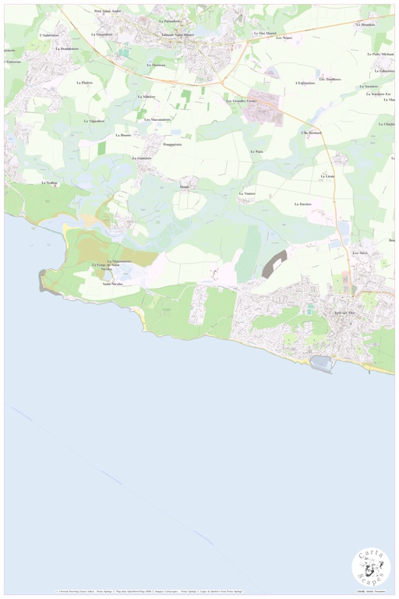
Task: Click the L'Île Bernard place label
Action: tap(311, 133)
